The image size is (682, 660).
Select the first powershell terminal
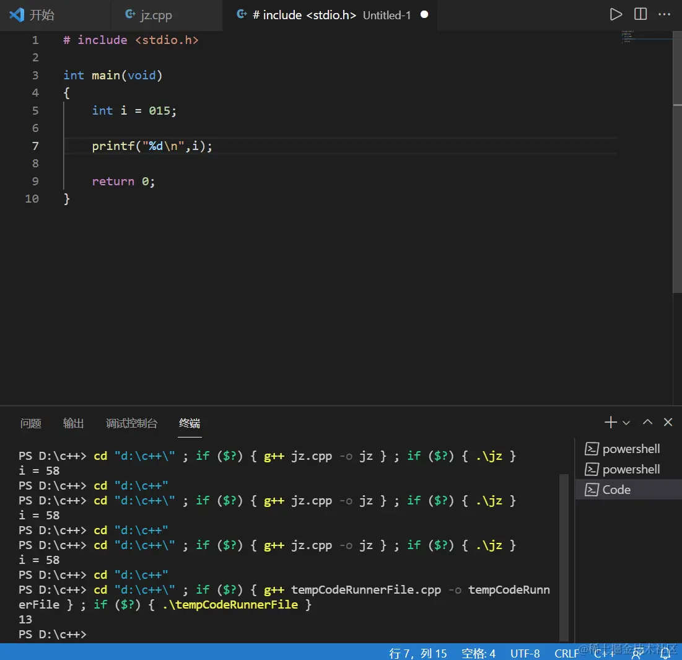[x=629, y=449]
